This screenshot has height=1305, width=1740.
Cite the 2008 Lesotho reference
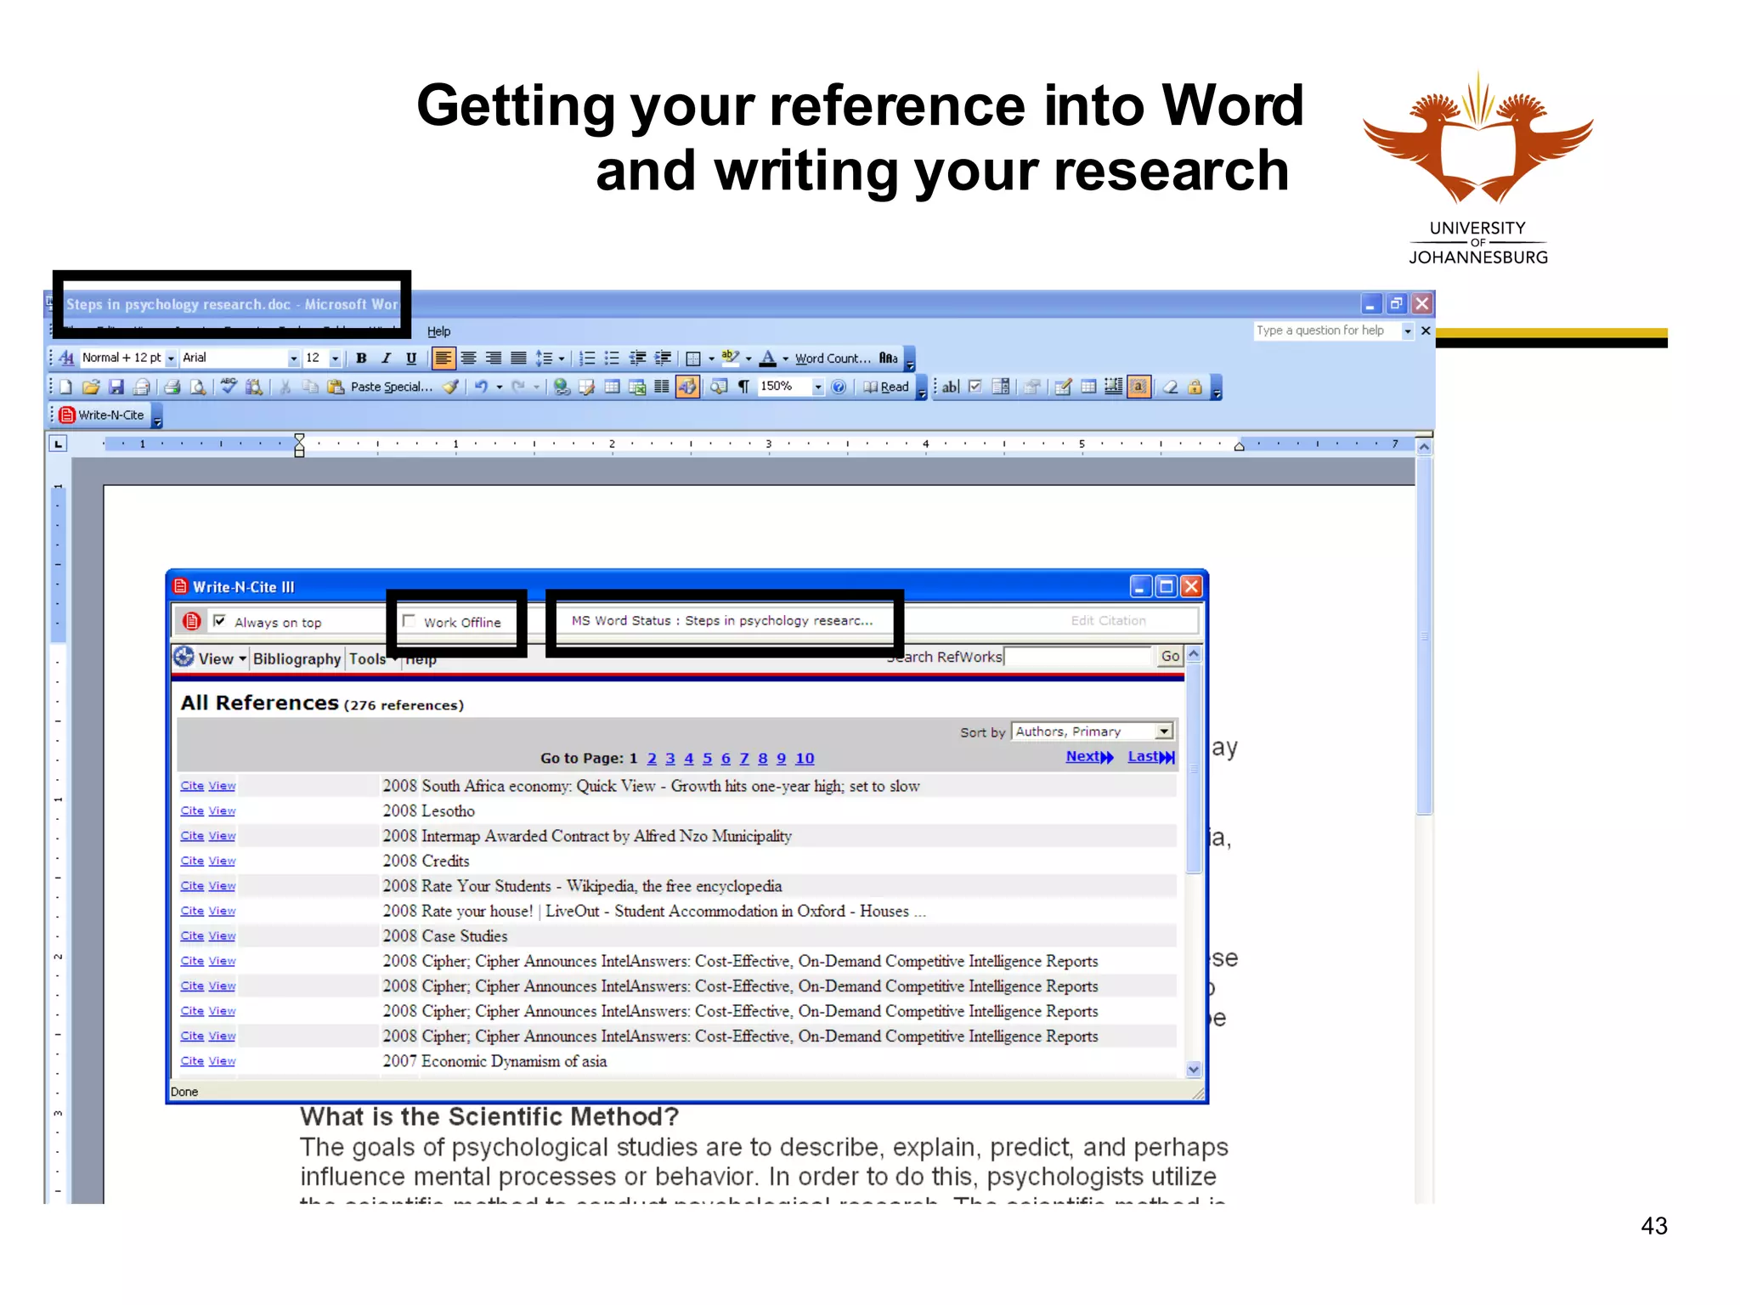pyautogui.click(x=192, y=811)
